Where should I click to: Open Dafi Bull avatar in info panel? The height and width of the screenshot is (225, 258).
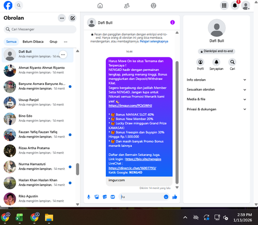pos(217,28)
